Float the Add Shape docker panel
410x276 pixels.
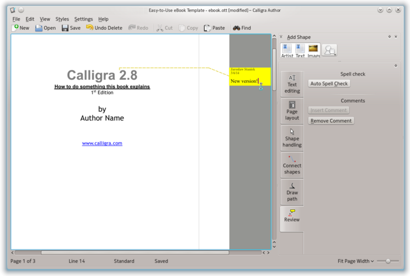pyautogui.click(x=389, y=37)
